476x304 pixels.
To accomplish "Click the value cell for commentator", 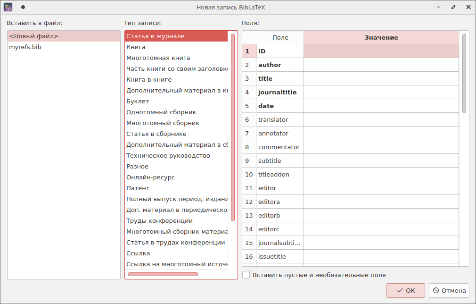I will (x=381, y=147).
